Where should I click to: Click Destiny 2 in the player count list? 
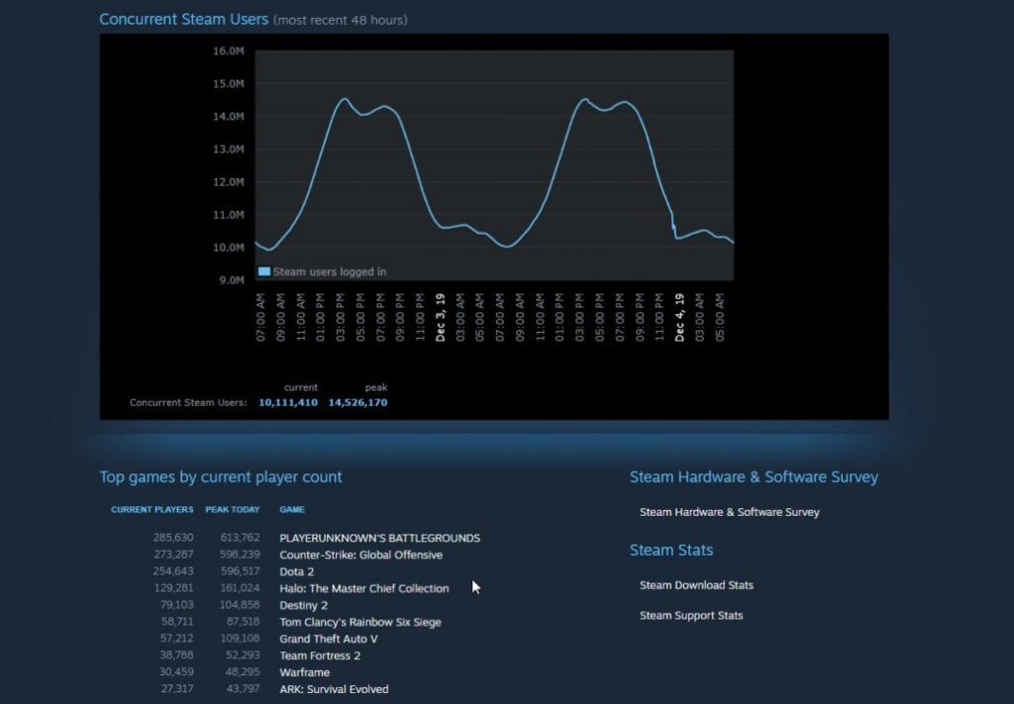(303, 605)
